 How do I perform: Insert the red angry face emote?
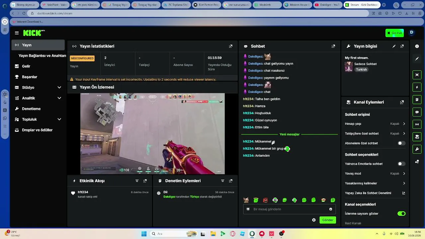tap(265, 200)
